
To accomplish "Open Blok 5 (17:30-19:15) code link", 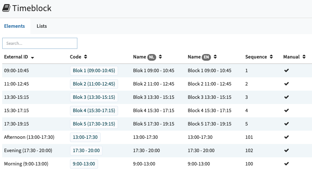I will coord(94,124).
